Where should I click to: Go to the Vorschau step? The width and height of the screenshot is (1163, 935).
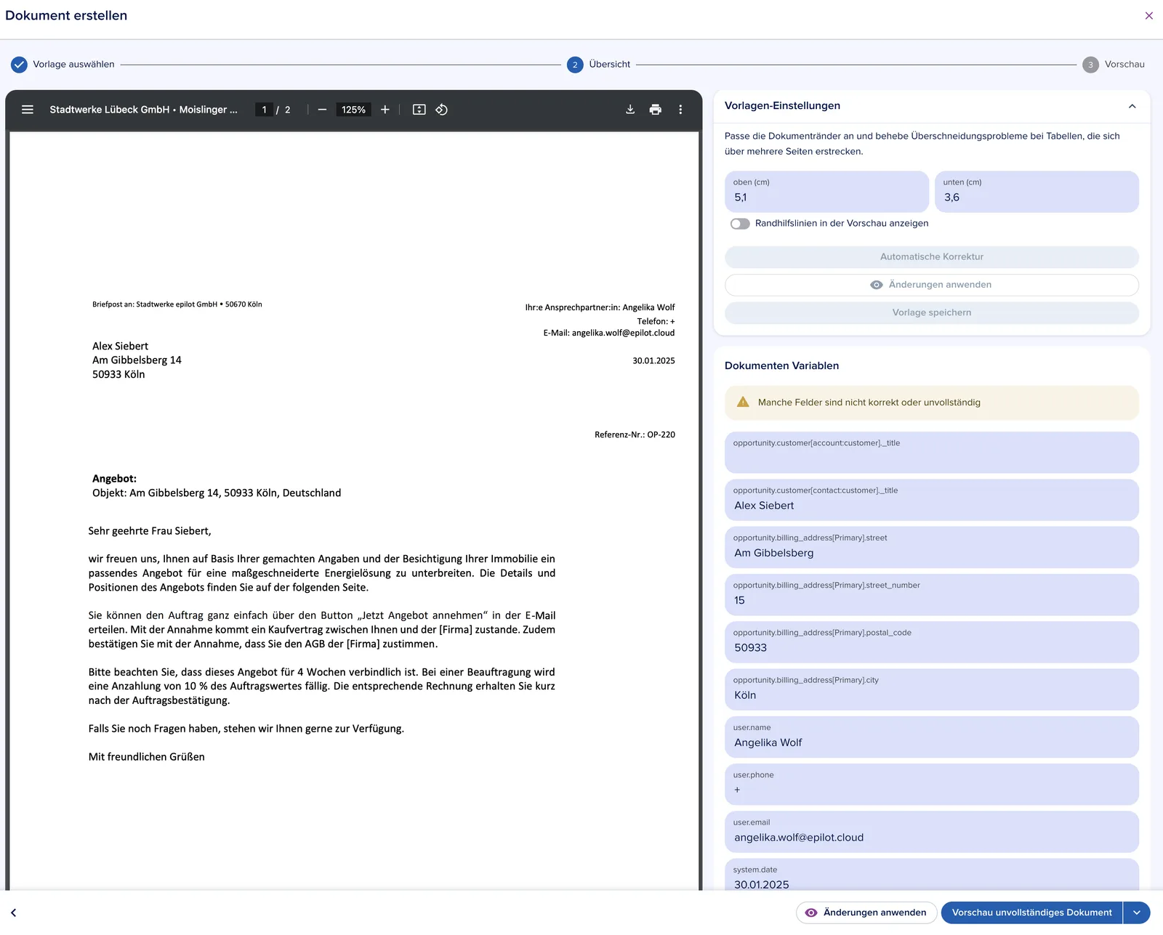tap(1114, 65)
